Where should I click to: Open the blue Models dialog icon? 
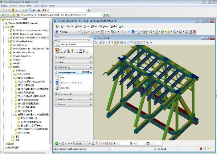click(x=133, y=32)
